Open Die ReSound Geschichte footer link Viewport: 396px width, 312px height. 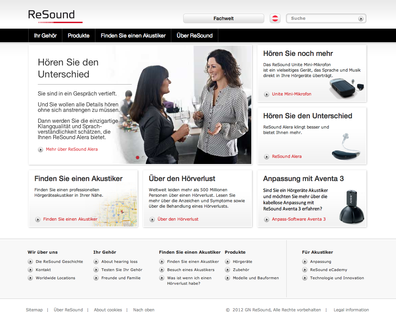pyautogui.click(x=59, y=262)
